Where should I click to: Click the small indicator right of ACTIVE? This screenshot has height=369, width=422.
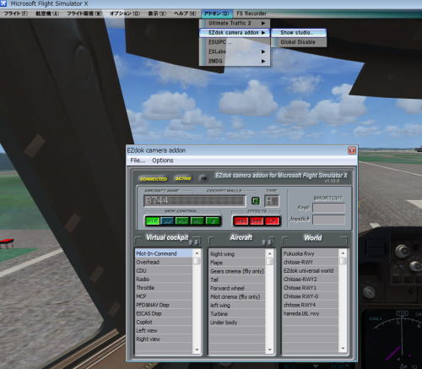tap(203, 178)
